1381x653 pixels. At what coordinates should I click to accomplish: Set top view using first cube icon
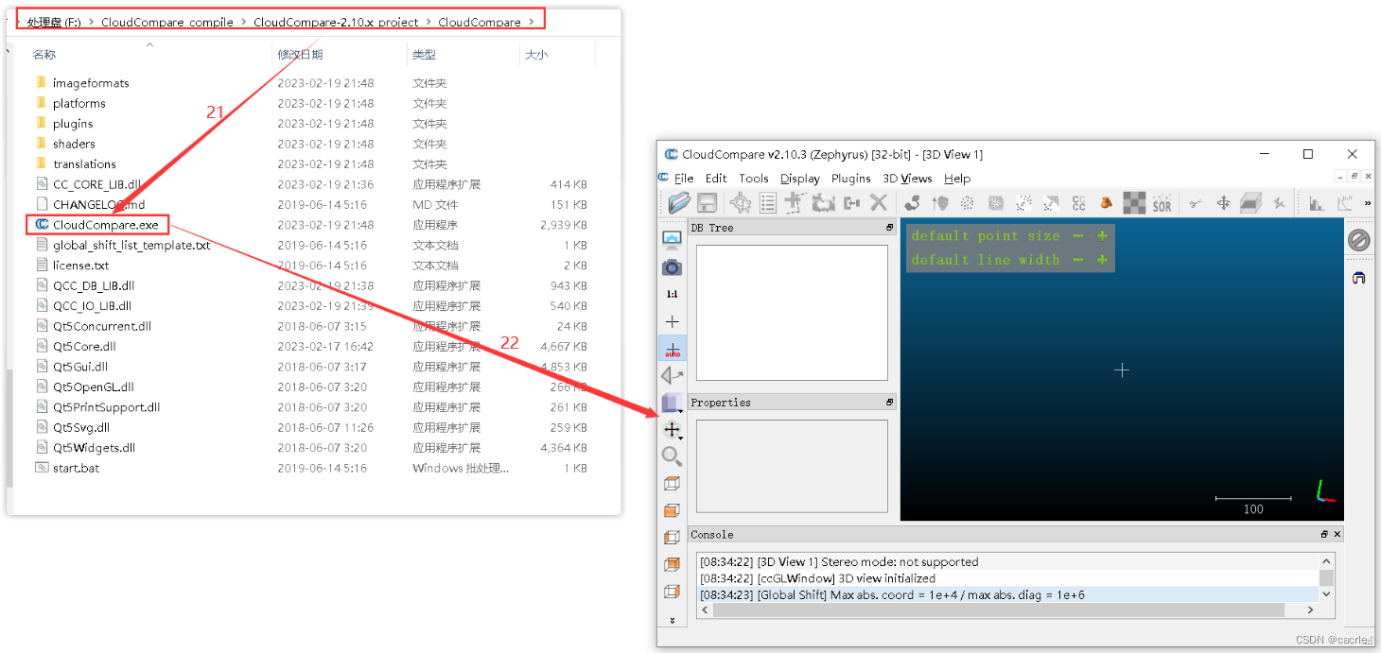click(x=672, y=483)
